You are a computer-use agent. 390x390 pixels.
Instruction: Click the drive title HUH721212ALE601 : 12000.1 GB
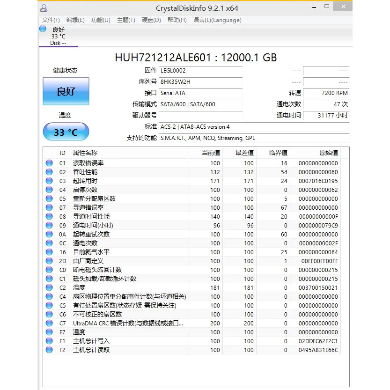[196, 58]
